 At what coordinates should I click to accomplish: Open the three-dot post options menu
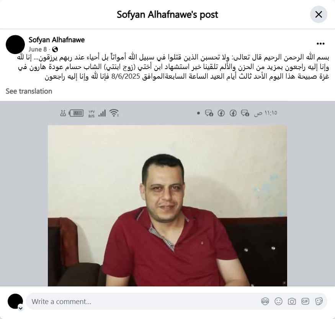[320, 44]
